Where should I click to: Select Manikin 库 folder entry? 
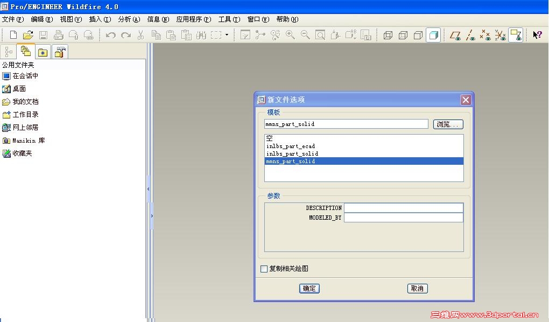pyautogui.click(x=24, y=141)
